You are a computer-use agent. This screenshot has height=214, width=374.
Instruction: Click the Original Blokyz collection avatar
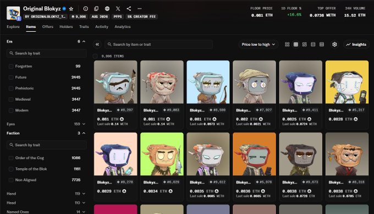coord(13,13)
